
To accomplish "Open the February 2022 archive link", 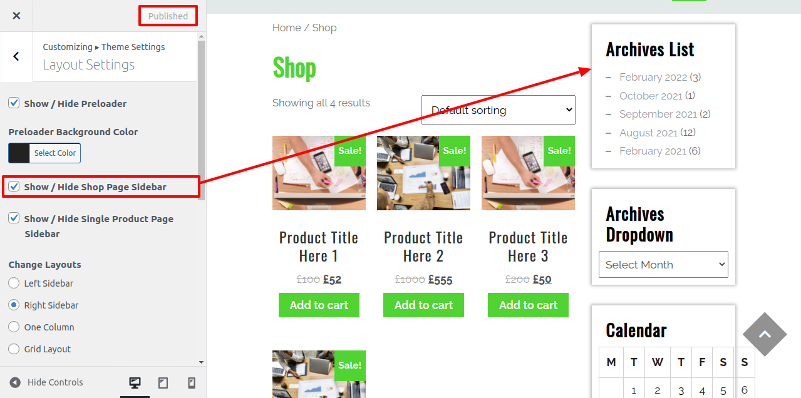I will click(x=653, y=77).
